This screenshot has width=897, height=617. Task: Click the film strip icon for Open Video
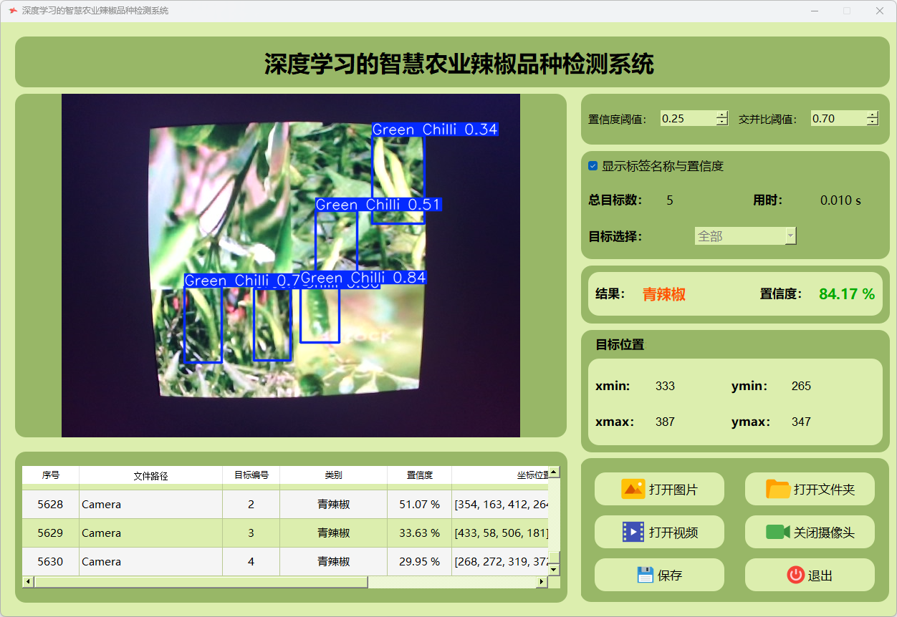[x=633, y=532]
